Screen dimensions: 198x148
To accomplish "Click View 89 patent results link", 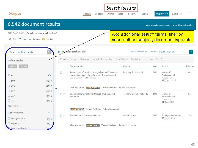I will coord(183,25).
